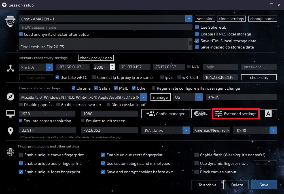Toggle Emulate screen resolution
This screenshot has height=194, width=284.
(x=20, y=121)
